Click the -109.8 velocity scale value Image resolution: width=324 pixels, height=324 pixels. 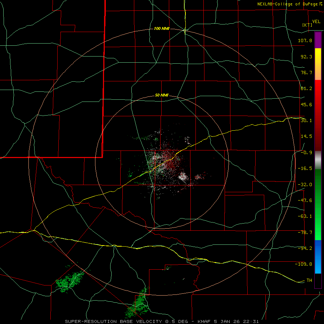coord(303,264)
